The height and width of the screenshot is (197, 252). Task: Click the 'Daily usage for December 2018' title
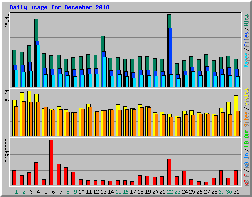coord(60,7)
